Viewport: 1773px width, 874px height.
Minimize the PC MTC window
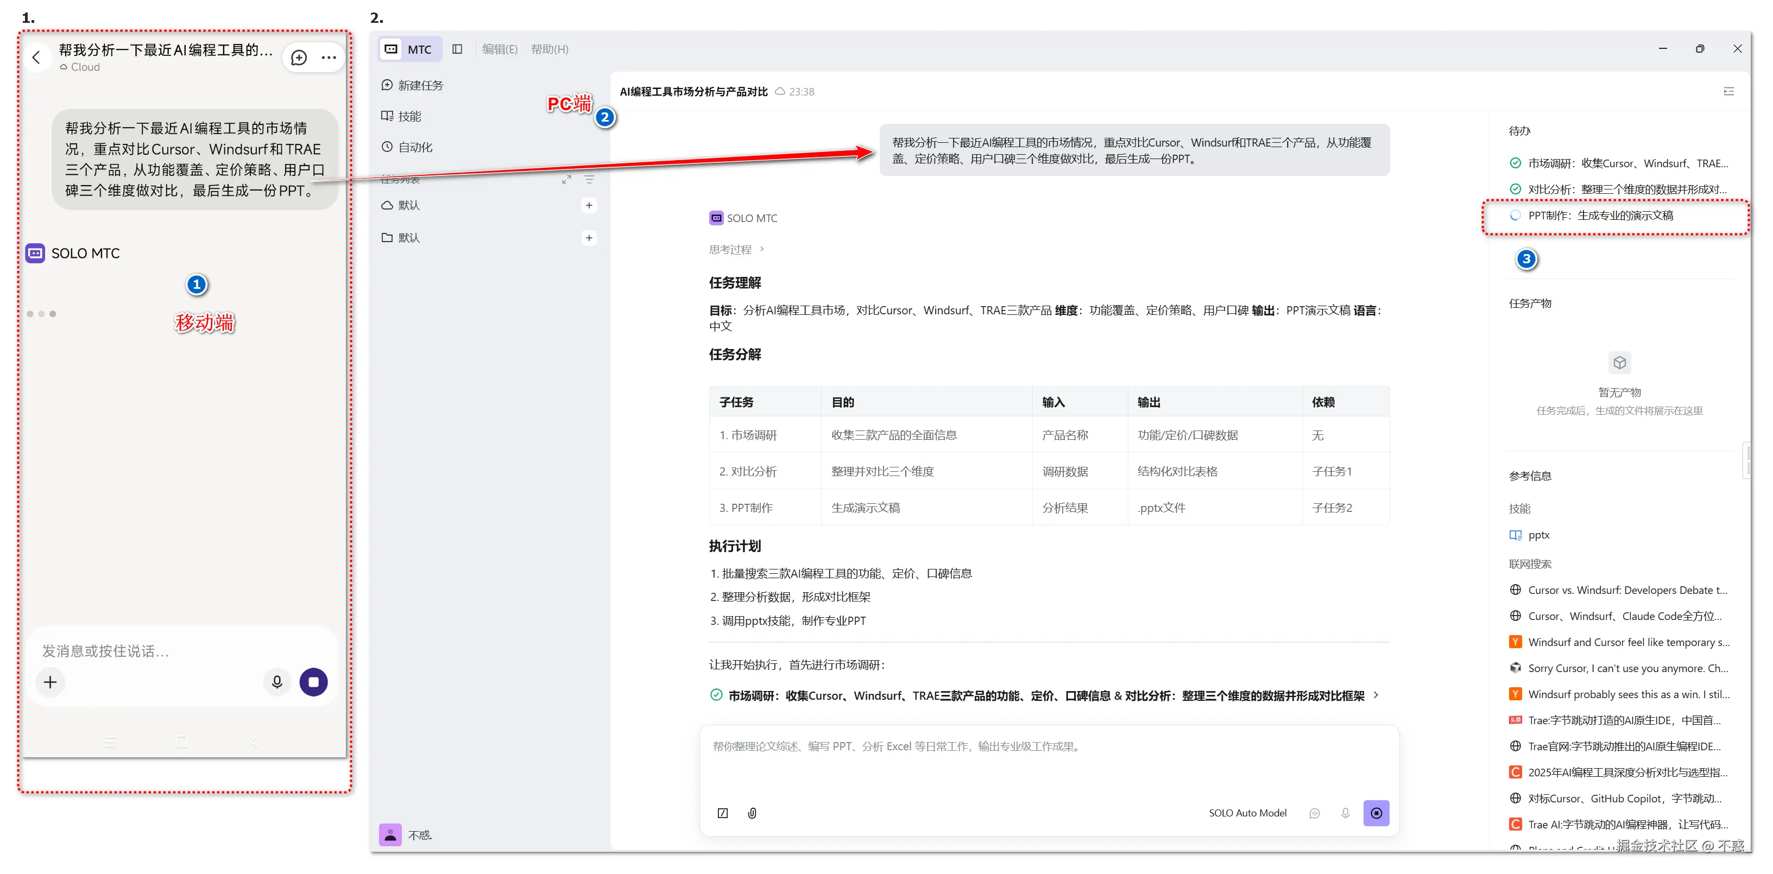[1663, 49]
